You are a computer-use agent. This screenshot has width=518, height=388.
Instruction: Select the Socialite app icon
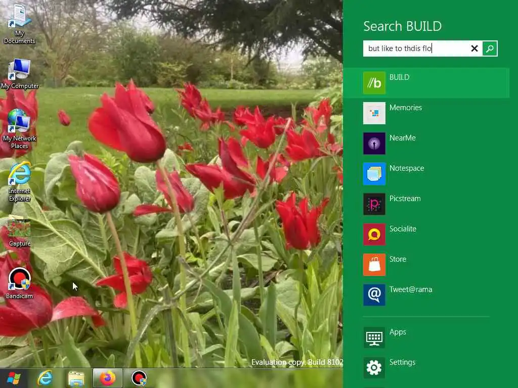[374, 234]
